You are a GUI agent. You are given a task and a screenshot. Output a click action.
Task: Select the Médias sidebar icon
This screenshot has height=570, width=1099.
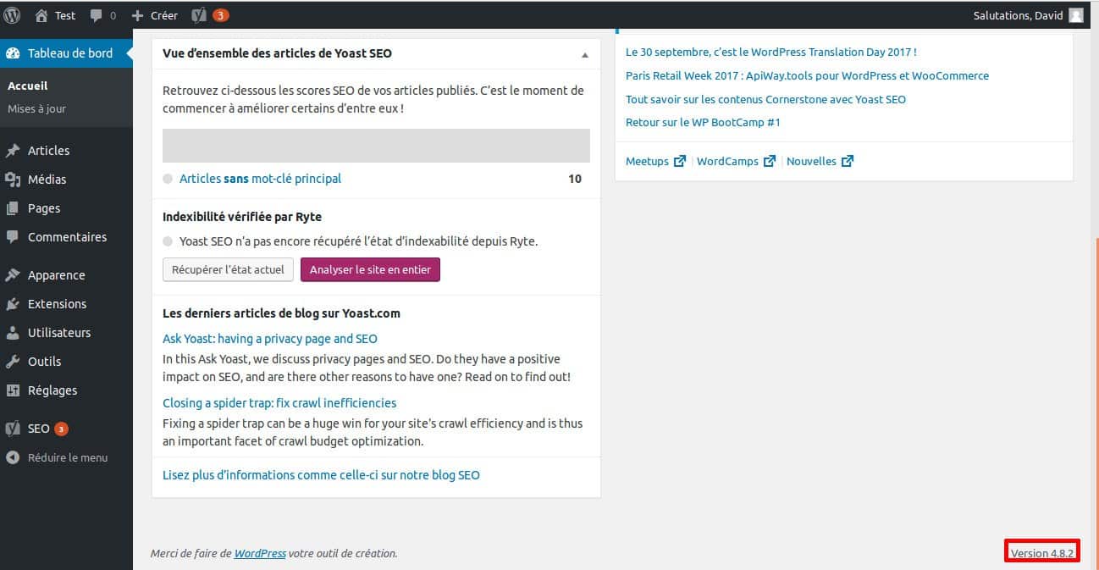[x=14, y=179]
